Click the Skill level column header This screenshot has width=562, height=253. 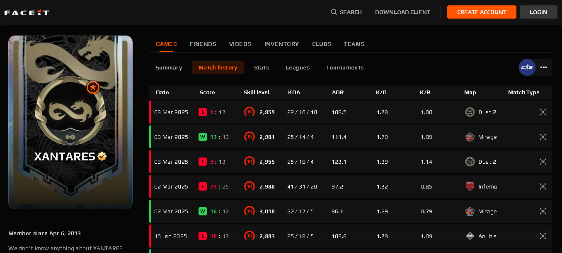(257, 92)
